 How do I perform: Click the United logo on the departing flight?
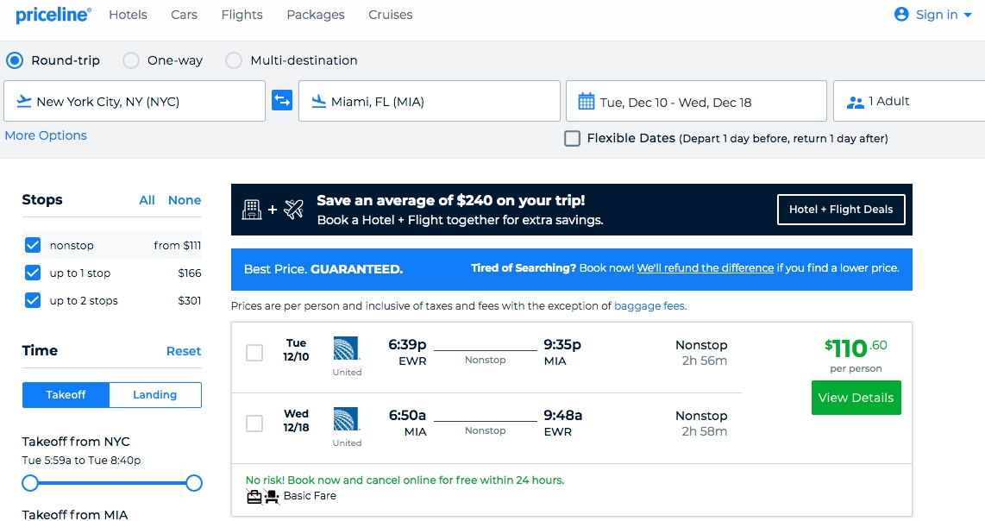(x=346, y=348)
